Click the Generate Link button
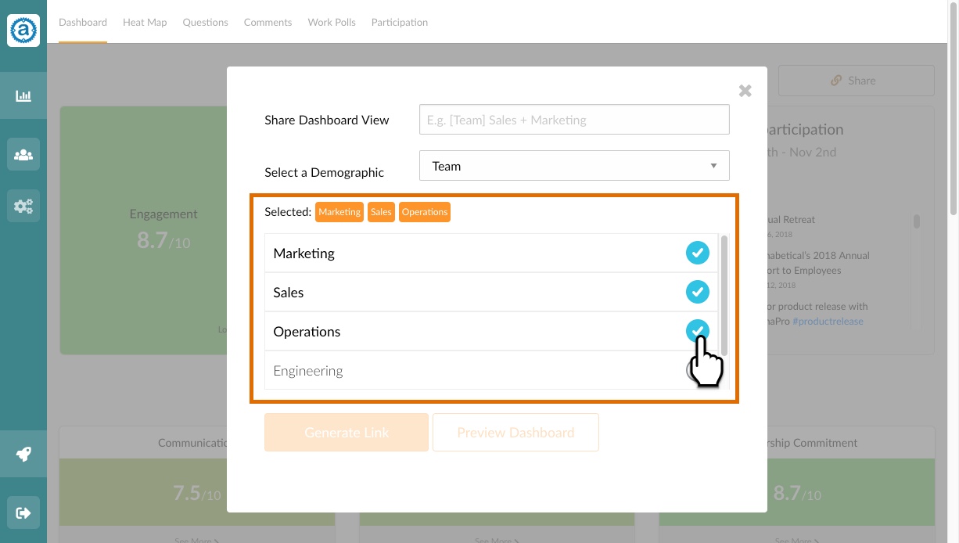959x543 pixels. coord(347,433)
